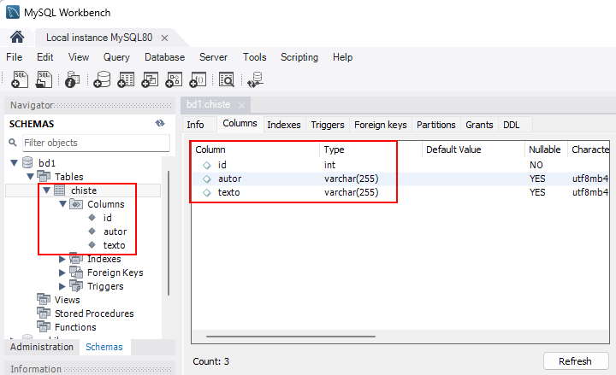The width and height of the screenshot is (616, 375).
Task: Create a new stored procedure icon
Action: coord(174,79)
